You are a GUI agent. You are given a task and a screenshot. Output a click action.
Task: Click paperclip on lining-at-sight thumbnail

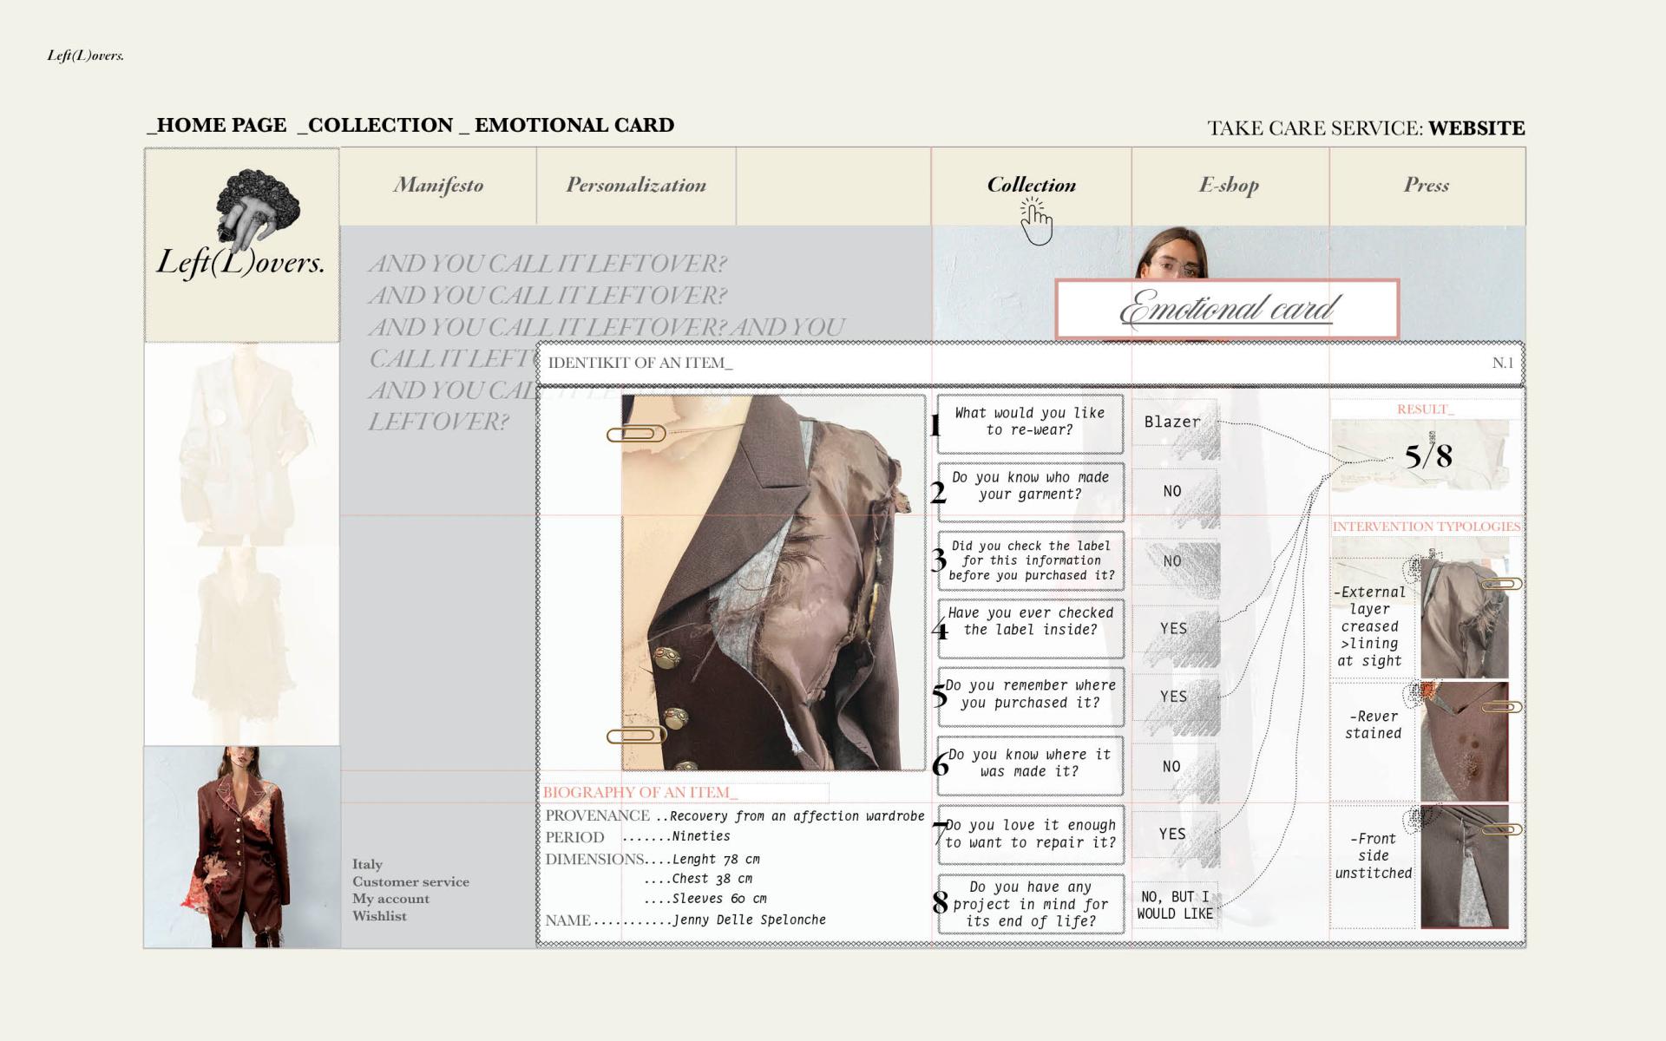coord(1502,584)
